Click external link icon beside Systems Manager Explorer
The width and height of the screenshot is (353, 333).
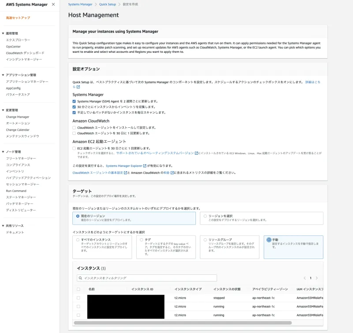[x=145, y=166]
